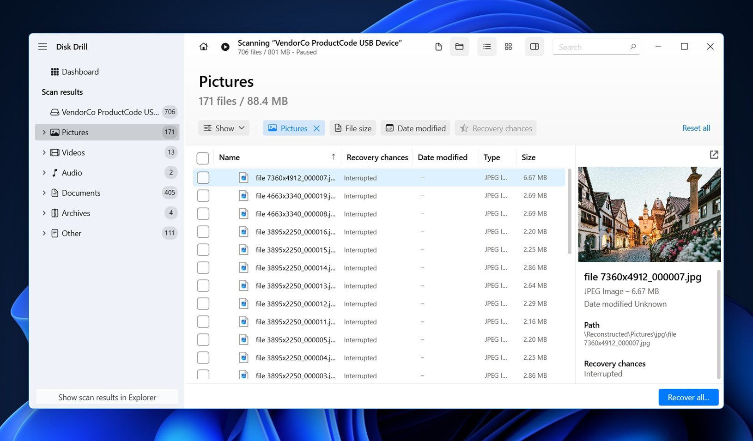
Task: Open the hamburger menu
Action: coord(43,47)
